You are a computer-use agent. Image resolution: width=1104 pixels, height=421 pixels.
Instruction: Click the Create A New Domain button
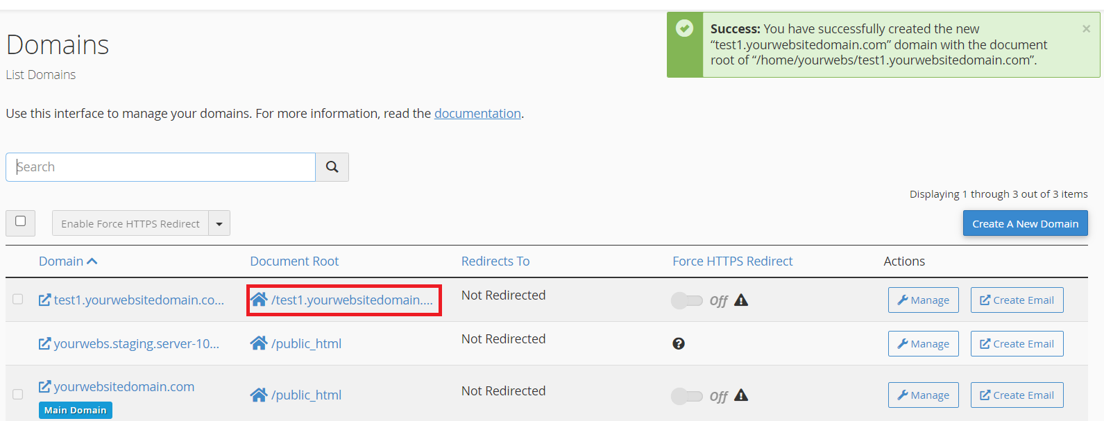[x=1025, y=223]
